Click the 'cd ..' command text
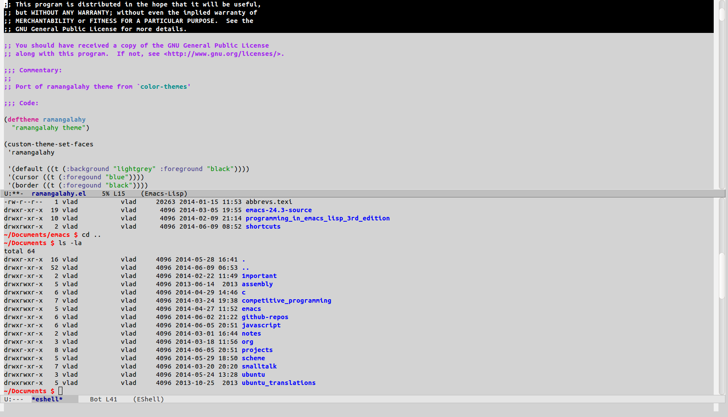 tap(91, 235)
